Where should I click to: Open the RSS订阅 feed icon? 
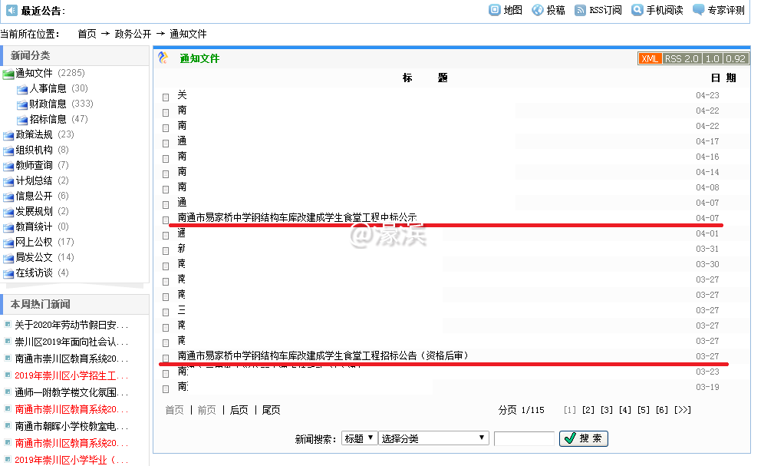click(x=581, y=10)
